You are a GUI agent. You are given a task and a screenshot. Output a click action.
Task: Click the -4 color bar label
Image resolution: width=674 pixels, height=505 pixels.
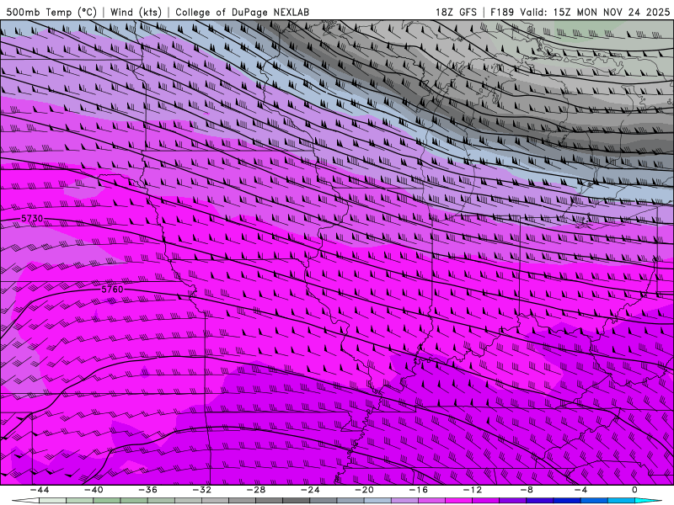[580, 490]
